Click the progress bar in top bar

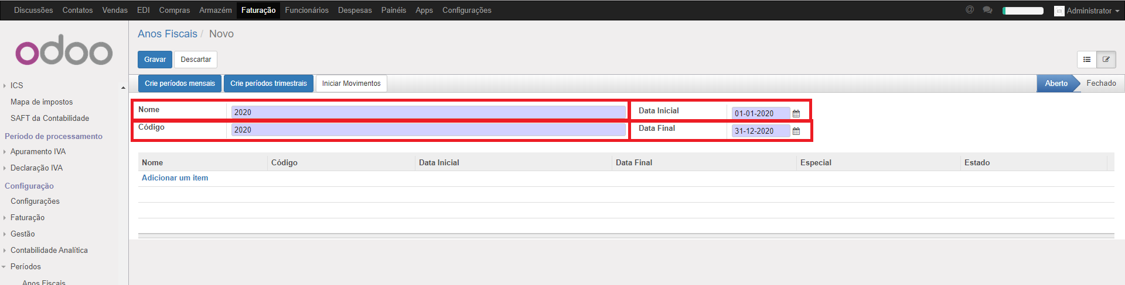(1022, 11)
